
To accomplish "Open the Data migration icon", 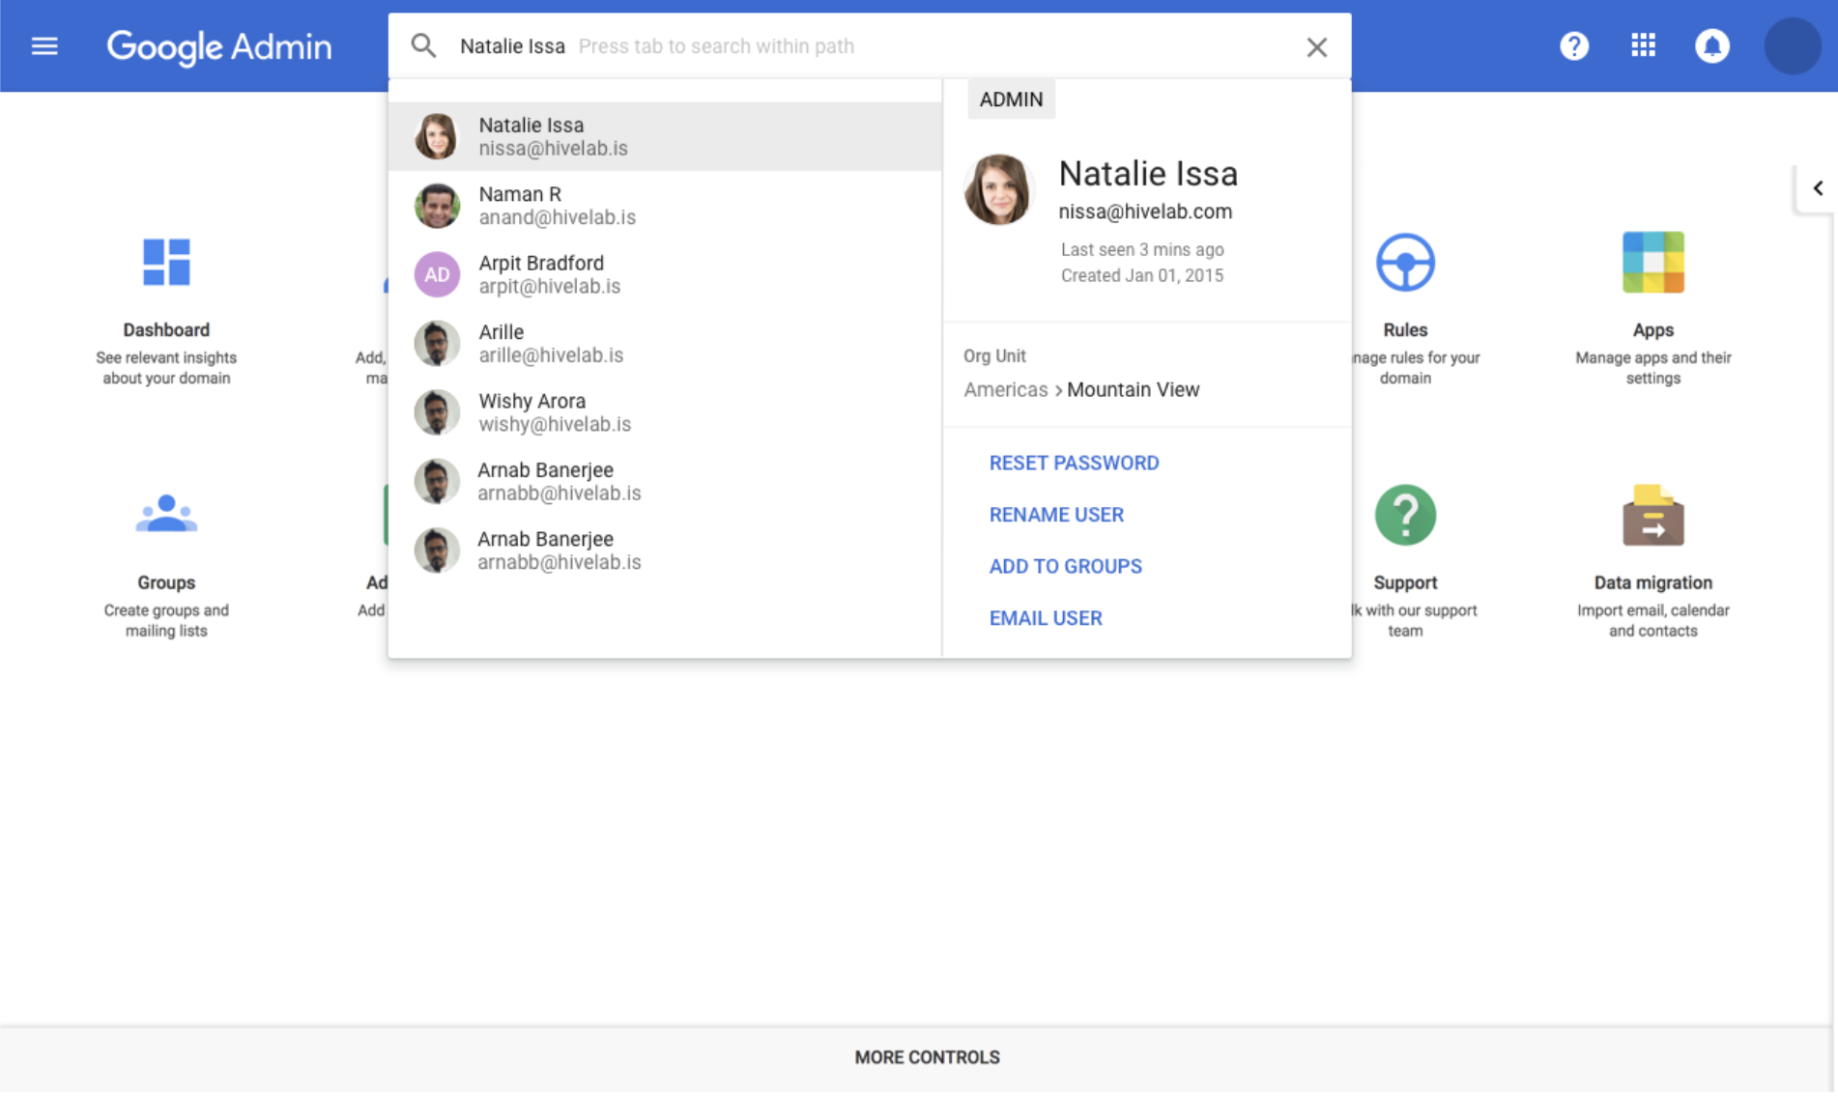I will (1652, 515).
